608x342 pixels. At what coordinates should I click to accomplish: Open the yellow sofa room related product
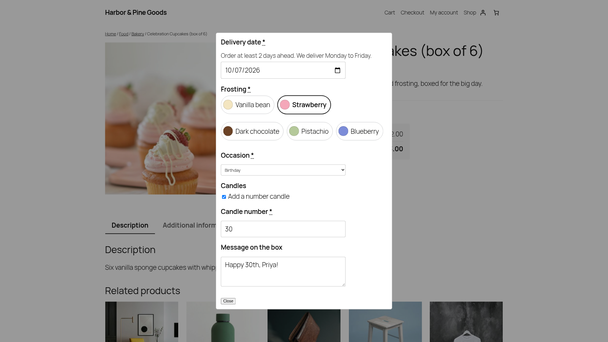click(x=142, y=322)
